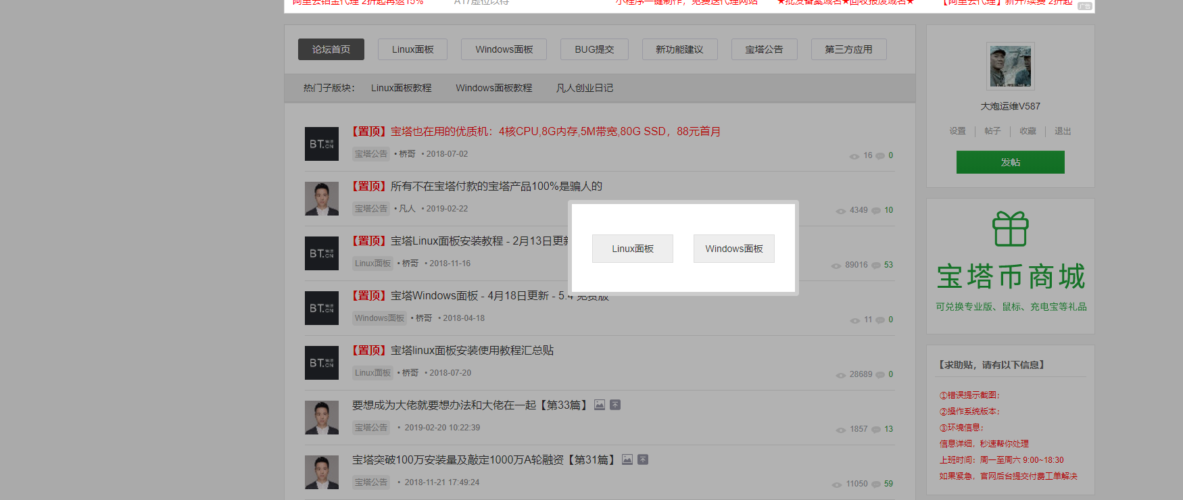Image resolution: width=1183 pixels, height=500 pixels.
Task: Click 宝塔公告 tag under 第31篇 post
Action: coord(371,482)
